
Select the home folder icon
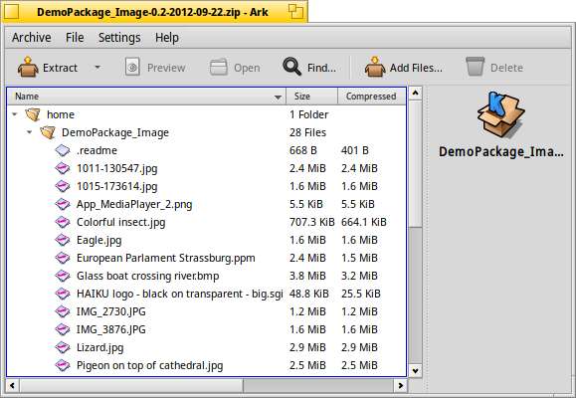point(33,114)
